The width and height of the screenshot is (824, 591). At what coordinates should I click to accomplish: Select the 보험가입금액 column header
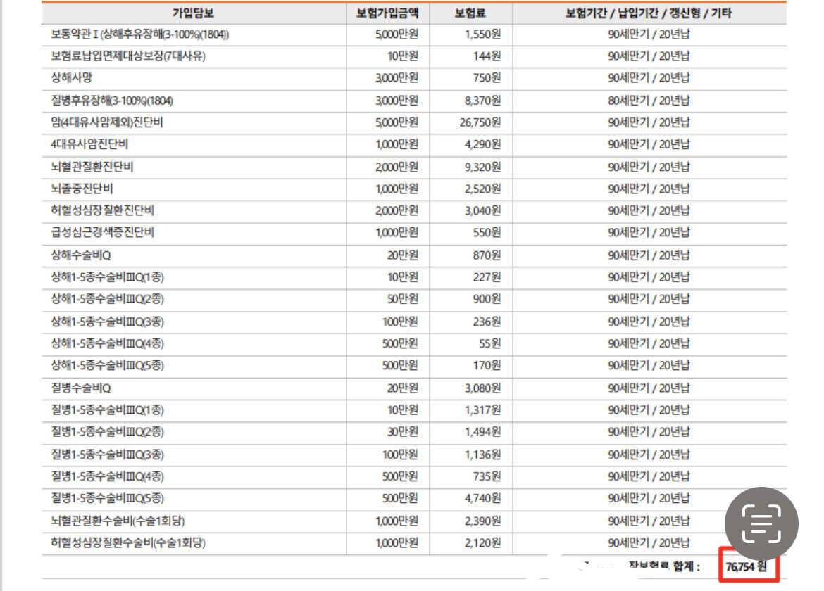tap(387, 13)
